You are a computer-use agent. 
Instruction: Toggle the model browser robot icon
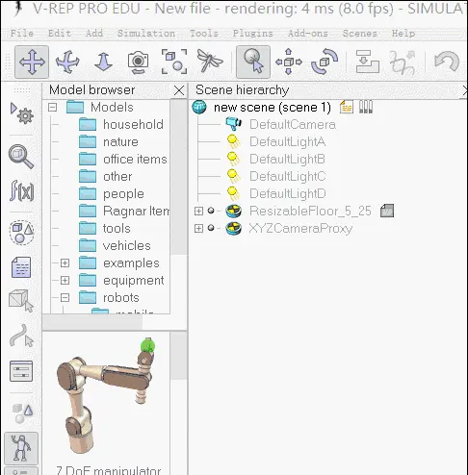point(21,448)
